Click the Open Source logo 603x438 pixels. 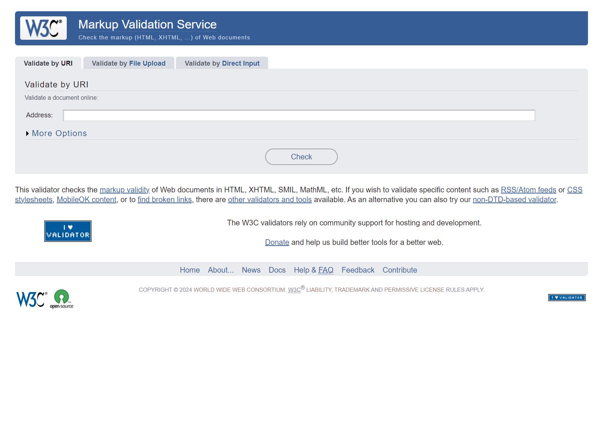(x=61, y=299)
